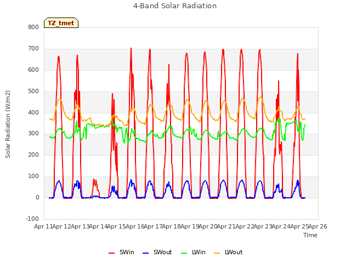Click the 800 y-axis tick label
The width and height of the screenshot is (351, 263).
[x=33, y=27]
